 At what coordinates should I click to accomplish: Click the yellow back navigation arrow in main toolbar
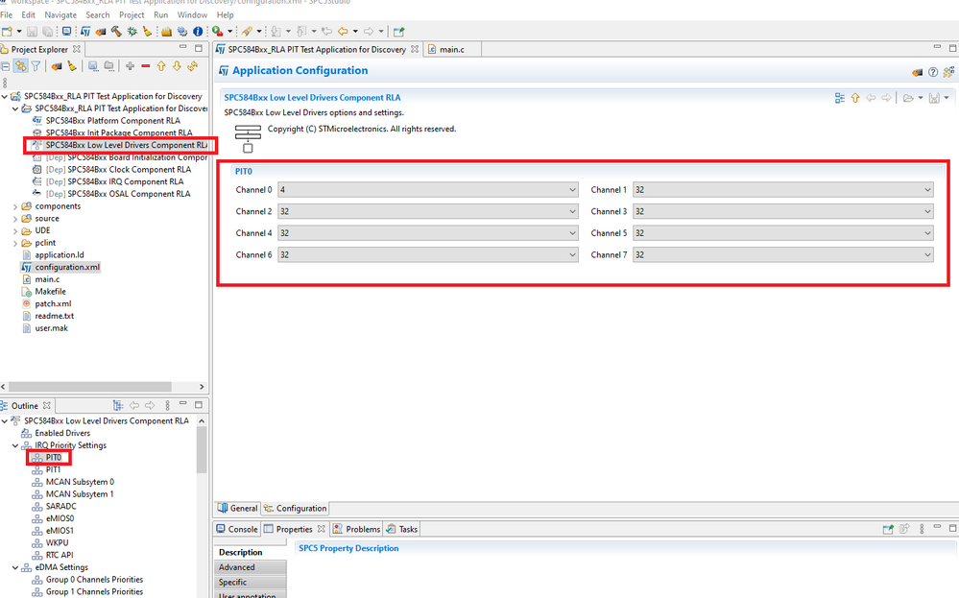pyautogui.click(x=343, y=31)
